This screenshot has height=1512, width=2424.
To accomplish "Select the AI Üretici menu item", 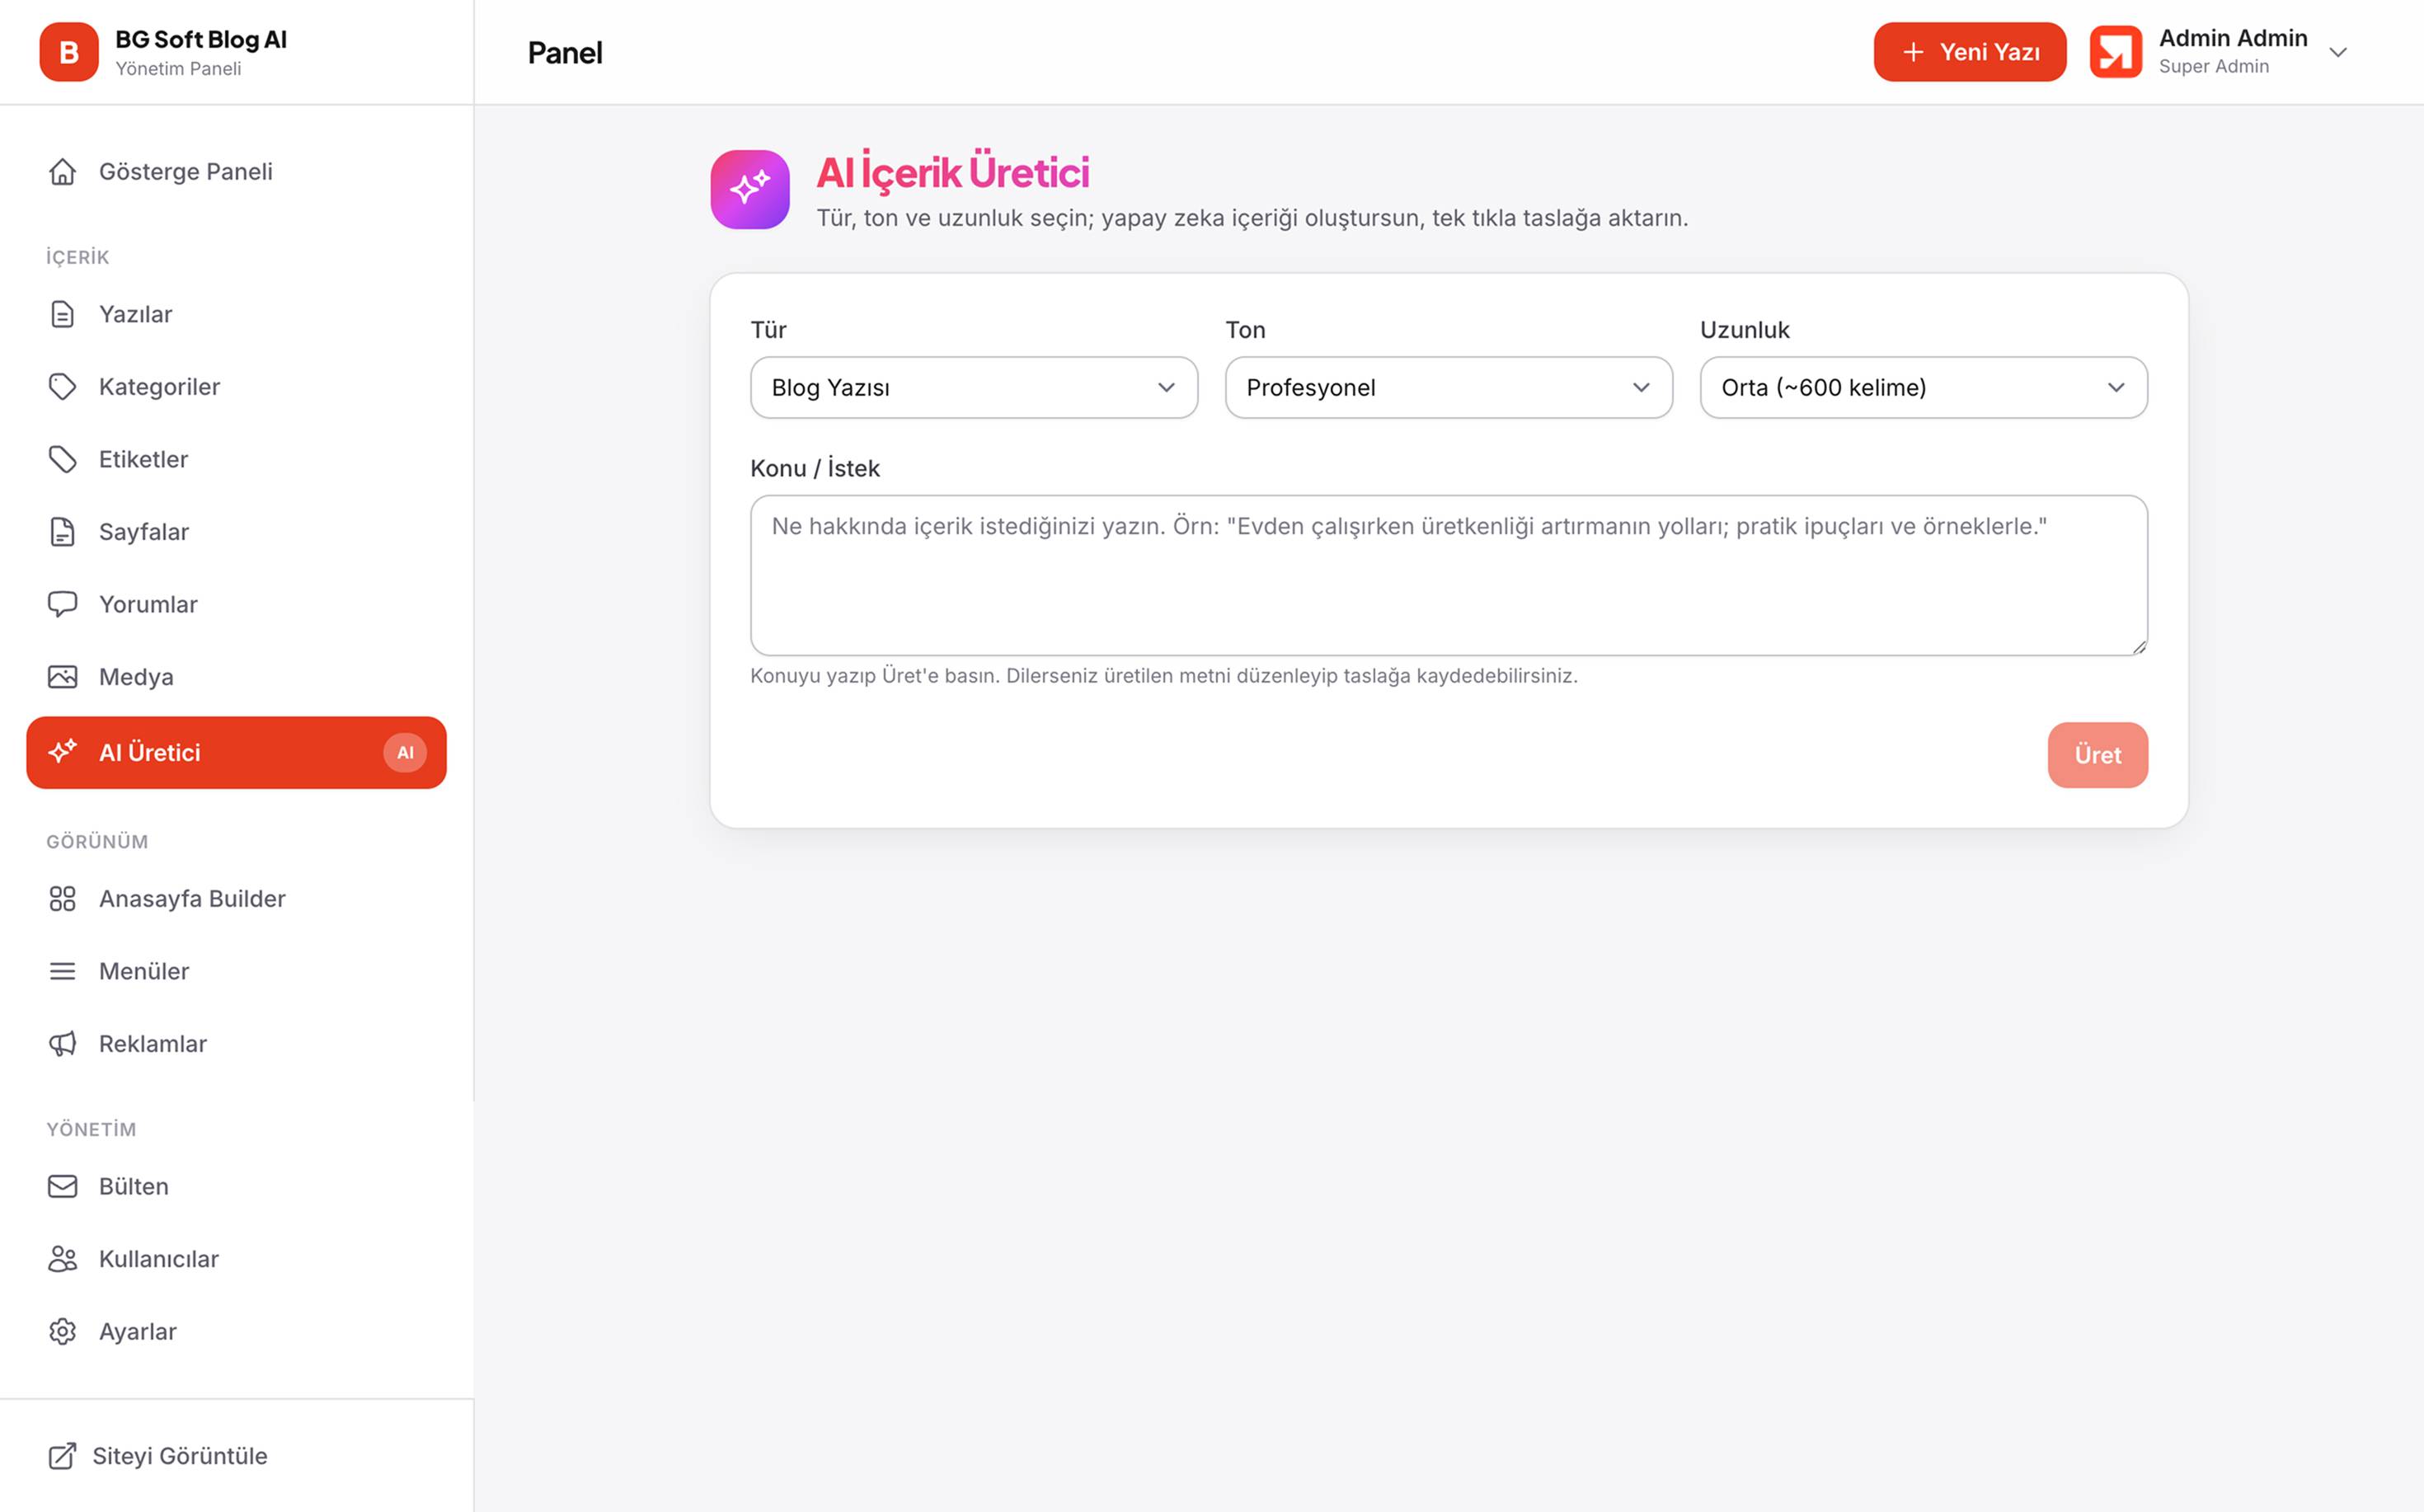I will [237, 753].
